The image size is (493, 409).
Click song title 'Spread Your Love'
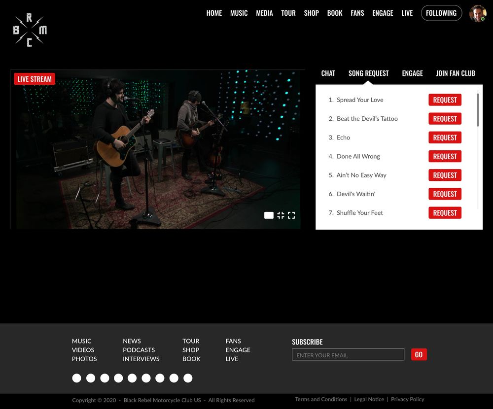pos(360,100)
